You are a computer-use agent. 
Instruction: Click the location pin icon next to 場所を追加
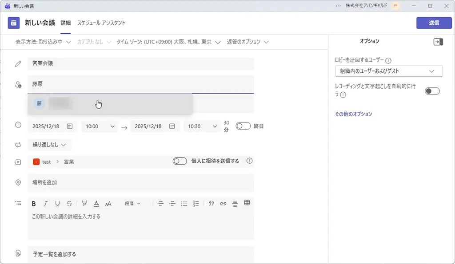(18, 182)
